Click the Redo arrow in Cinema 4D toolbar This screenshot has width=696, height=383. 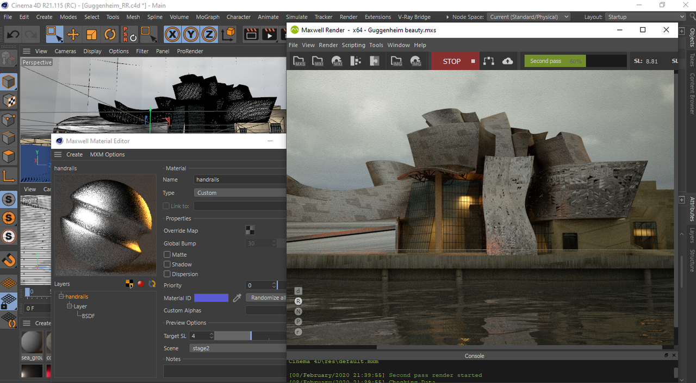[31, 35]
